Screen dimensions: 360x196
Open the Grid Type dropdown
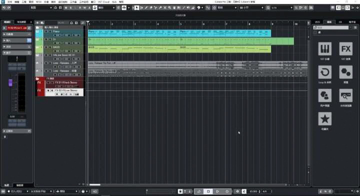pyautogui.click(x=251, y=7)
